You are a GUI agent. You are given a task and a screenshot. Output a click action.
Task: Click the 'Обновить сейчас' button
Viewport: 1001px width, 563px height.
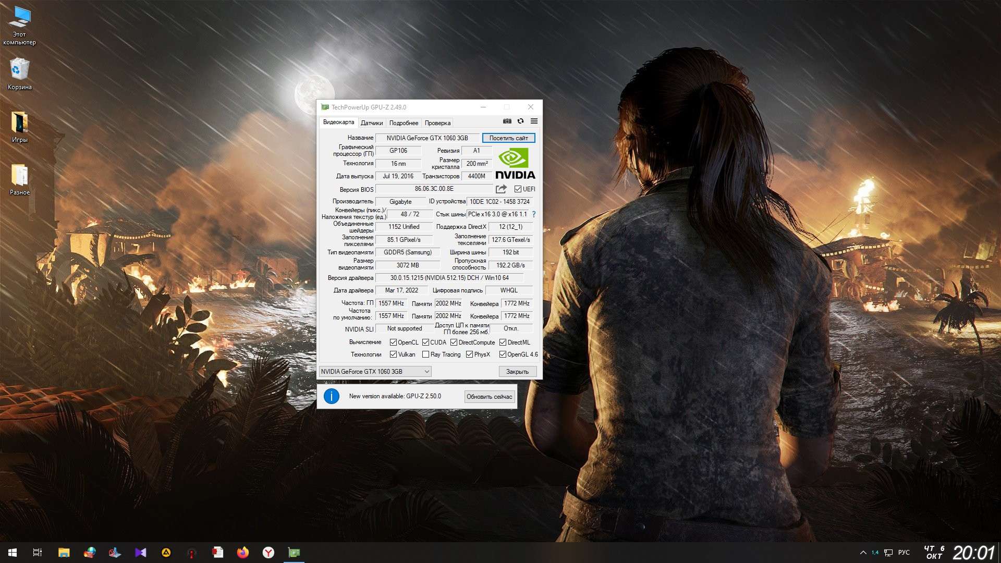tap(489, 397)
